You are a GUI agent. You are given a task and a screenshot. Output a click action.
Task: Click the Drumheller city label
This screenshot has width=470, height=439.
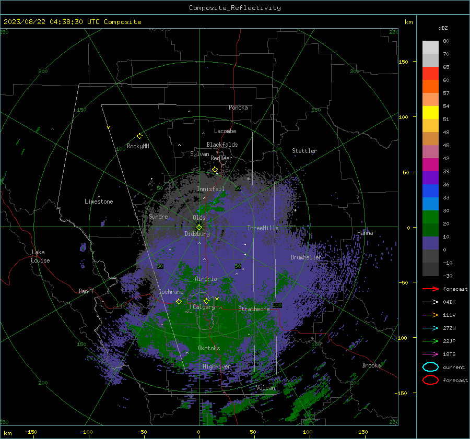[x=306, y=257]
